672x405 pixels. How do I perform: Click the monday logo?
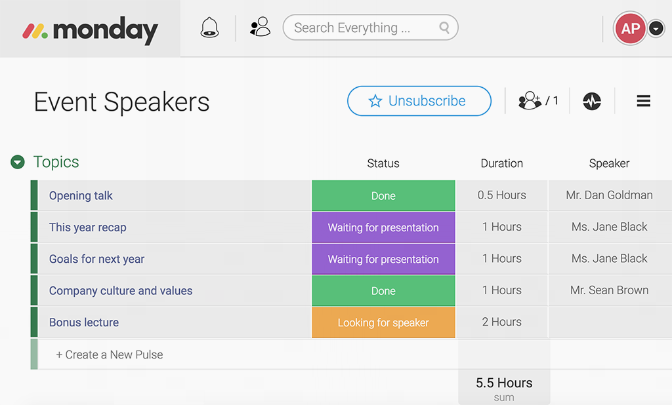pos(91,30)
